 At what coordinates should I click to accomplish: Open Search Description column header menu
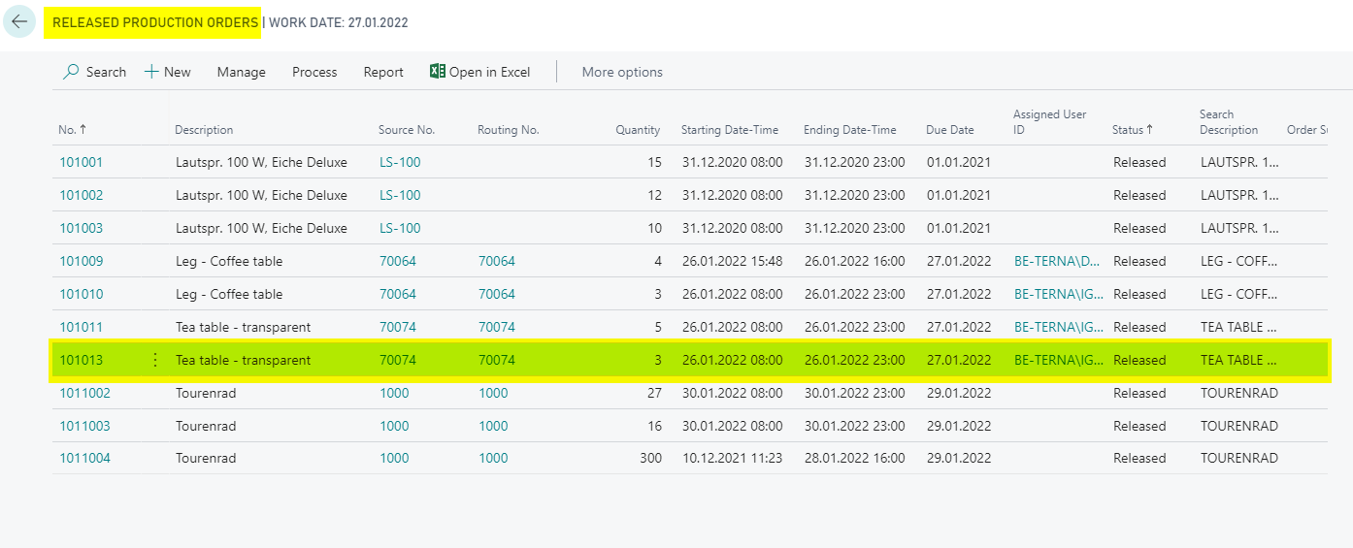1229,121
